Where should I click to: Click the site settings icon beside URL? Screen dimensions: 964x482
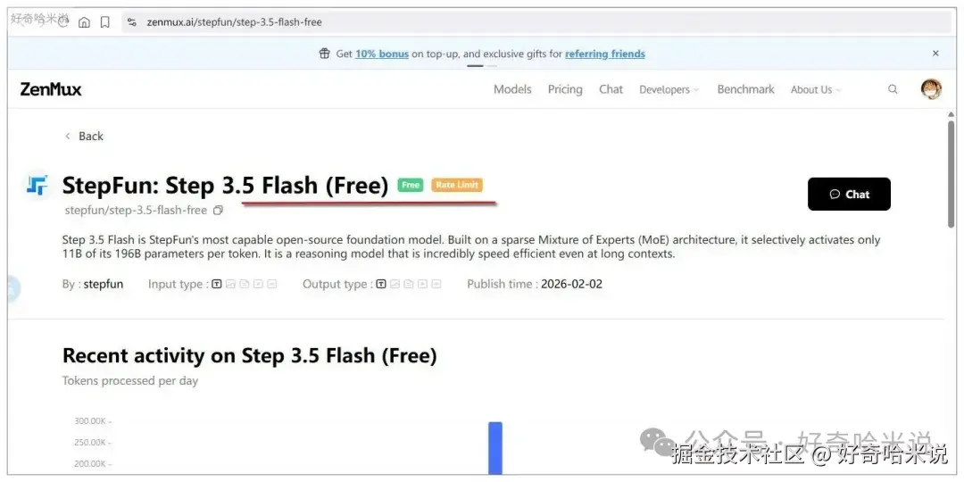pyautogui.click(x=131, y=22)
